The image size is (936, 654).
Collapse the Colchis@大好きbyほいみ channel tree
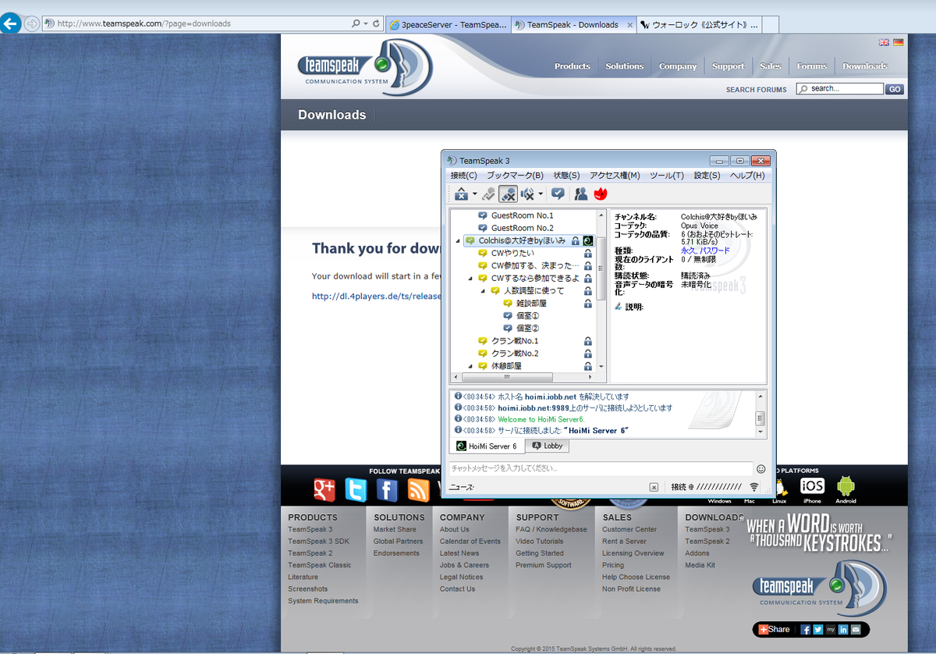pos(458,241)
